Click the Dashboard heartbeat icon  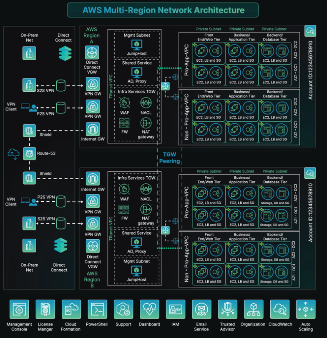click(149, 309)
